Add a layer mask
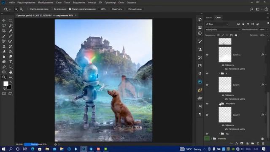270x152 pixels. pos(242,144)
